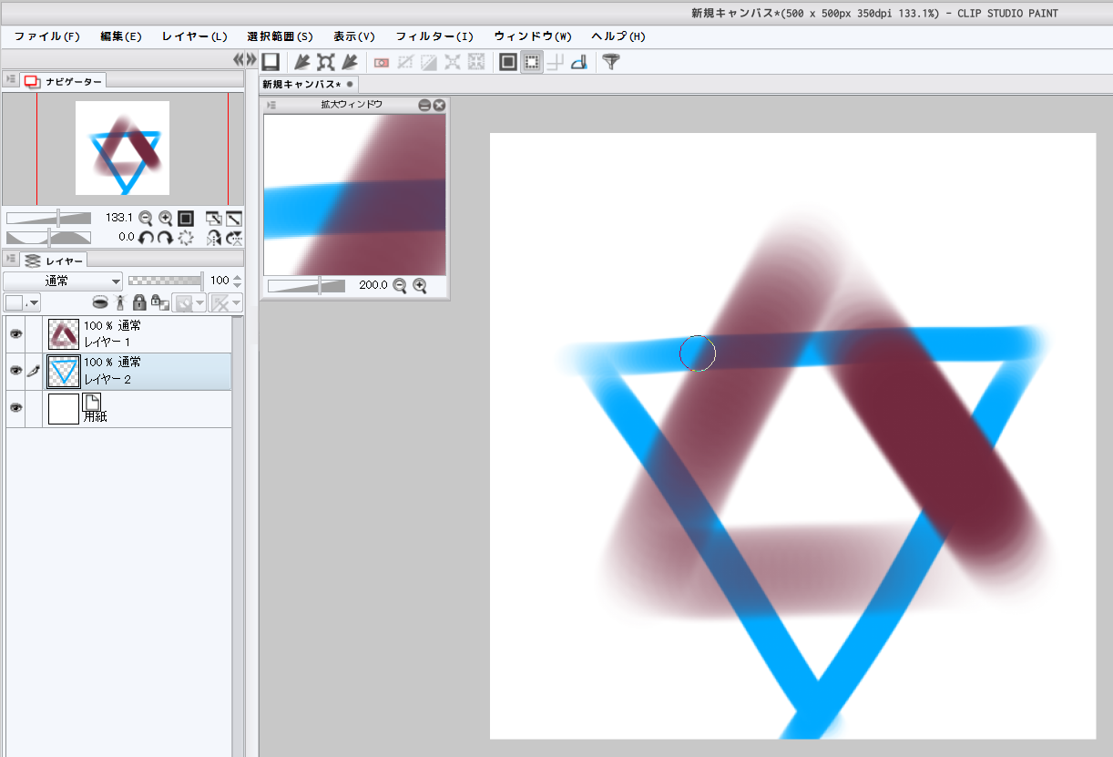Open the 表示(V) menu
1113x757 pixels.
pyautogui.click(x=354, y=36)
